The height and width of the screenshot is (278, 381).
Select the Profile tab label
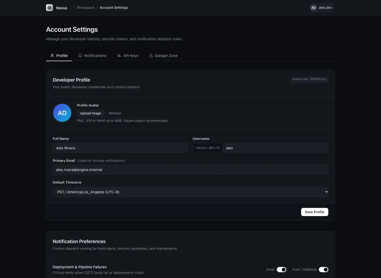[x=62, y=56]
